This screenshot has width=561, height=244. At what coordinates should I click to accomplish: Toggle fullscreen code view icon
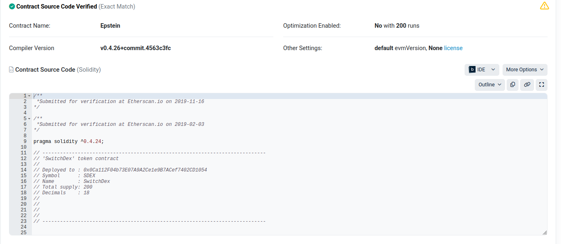[542, 85]
